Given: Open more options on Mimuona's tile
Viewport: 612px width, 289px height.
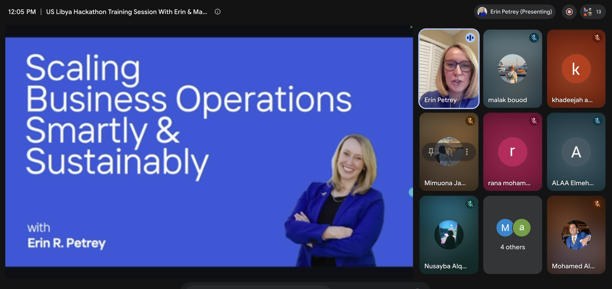Looking at the screenshot, I should click(467, 152).
